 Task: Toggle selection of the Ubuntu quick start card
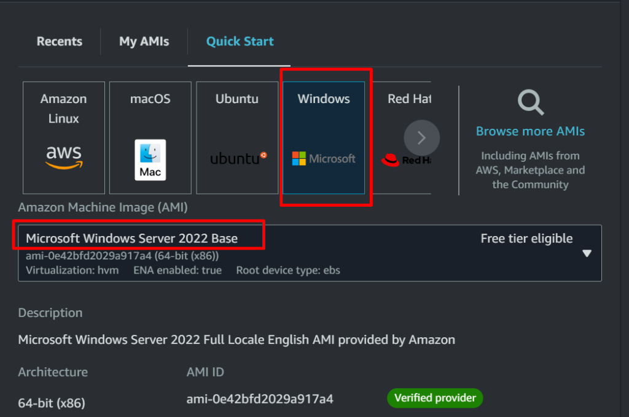[236, 136]
